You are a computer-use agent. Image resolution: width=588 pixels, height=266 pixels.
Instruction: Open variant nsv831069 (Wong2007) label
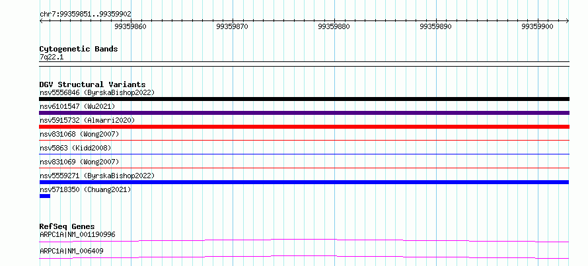point(79,162)
